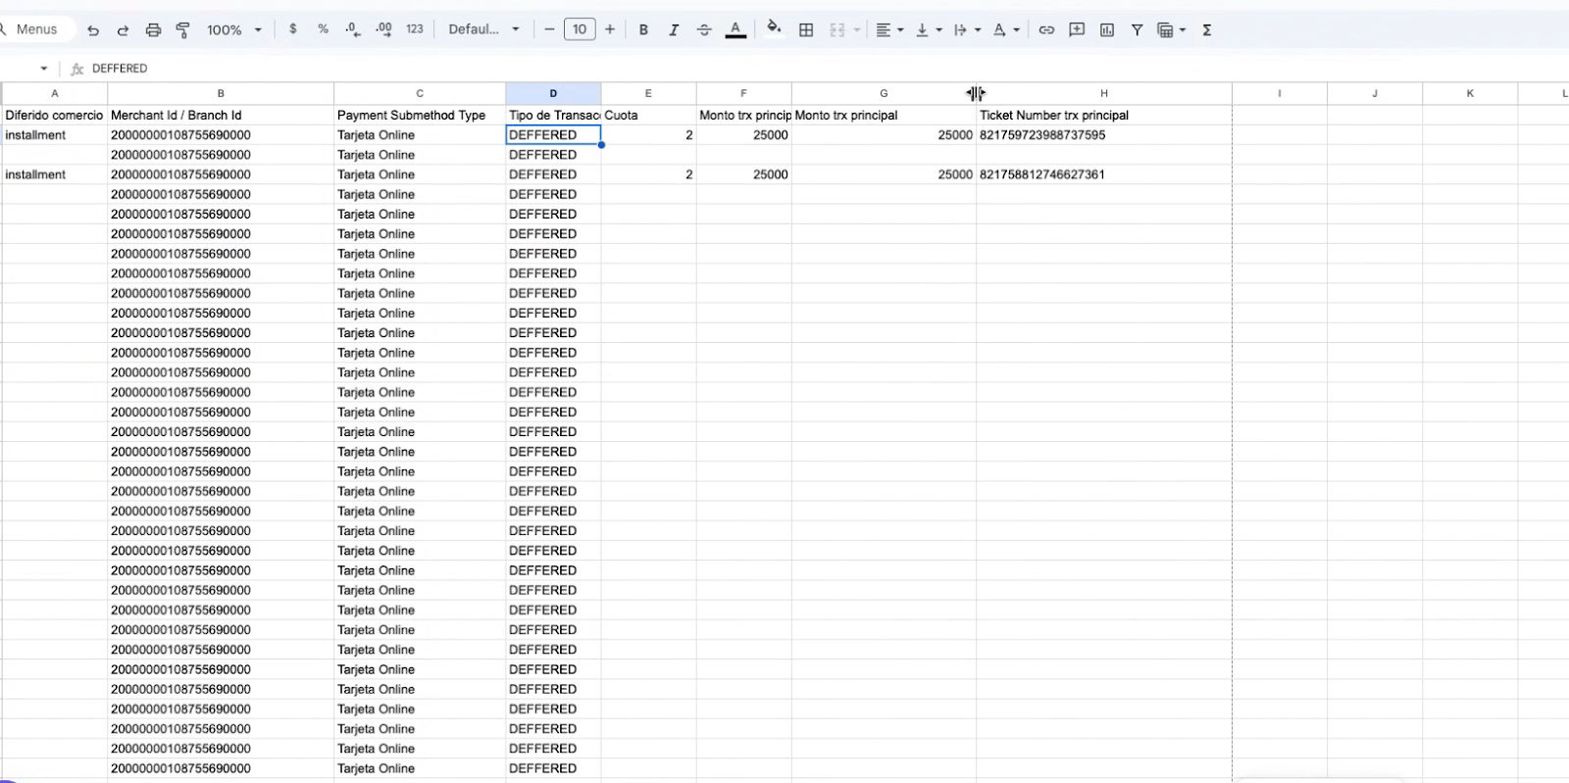Screen dimensions: 1569x783
Task: Open the functions sigma icon
Action: [x=1207, y=30]
